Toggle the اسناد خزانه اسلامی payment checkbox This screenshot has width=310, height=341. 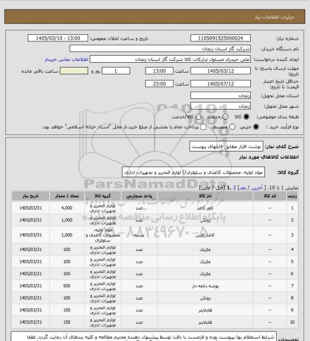click(x=204, y=127)
